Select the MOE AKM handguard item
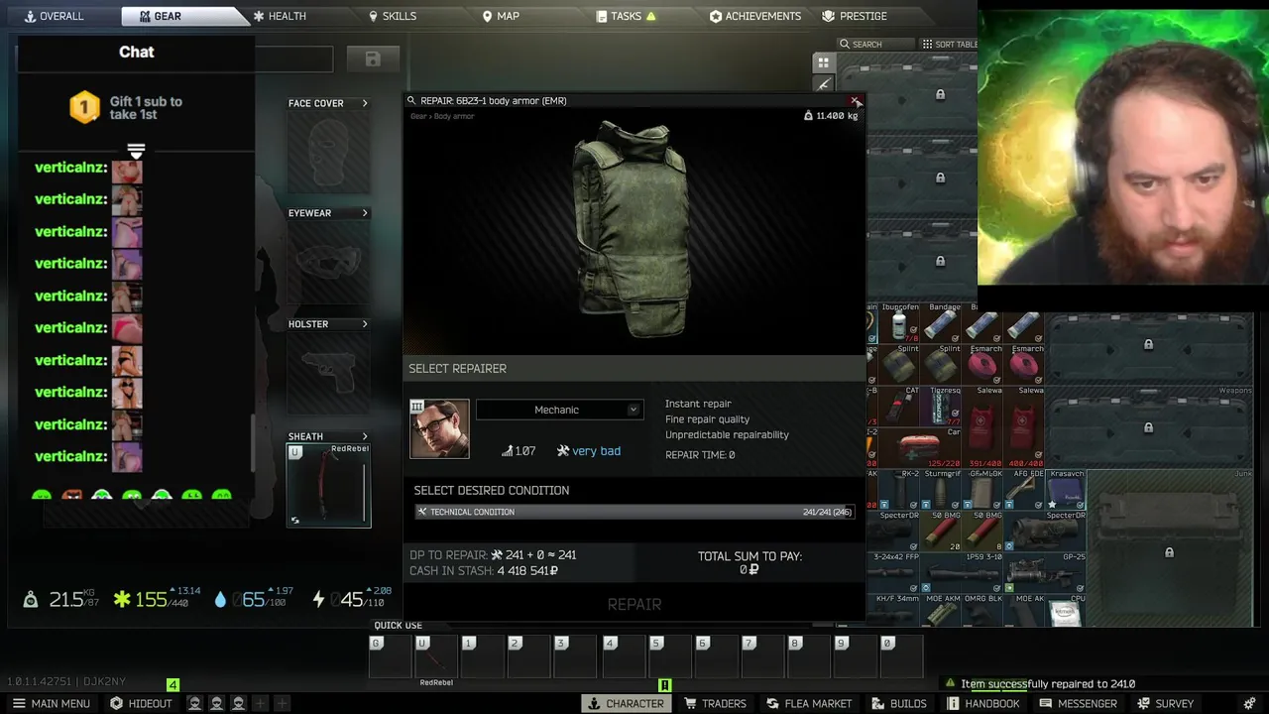The width and height of the screenshot is (1269, 714). pyautogui.click(x=941, y=611)
